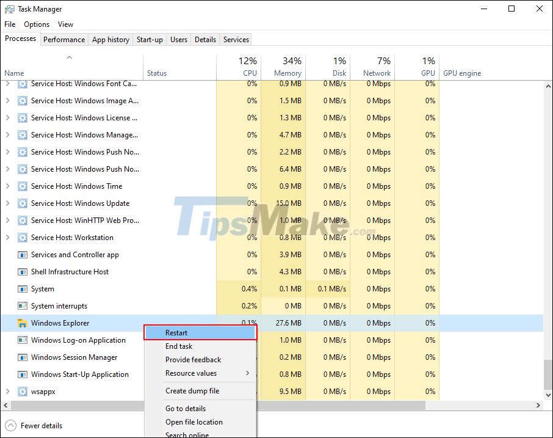This screenshot has width=553, height=438.
Task: Click the Windows Explorer folder icon
Action: pyautogui.click(x=22, y=323)
